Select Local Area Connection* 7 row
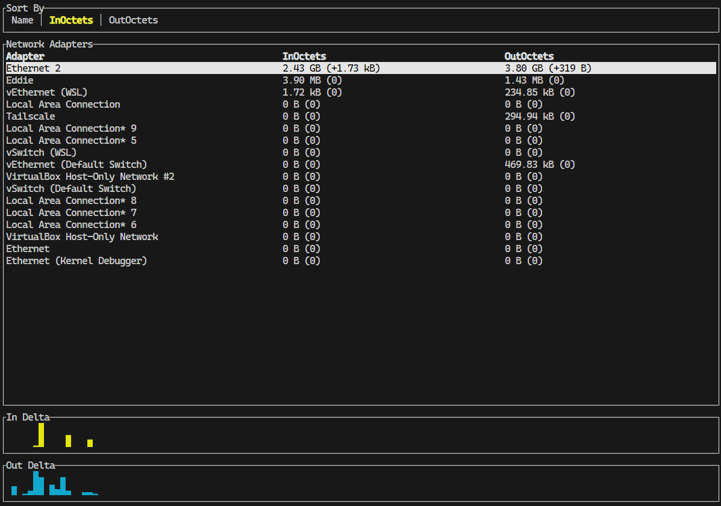Screen dimensions: 721x506 [361, 212]
